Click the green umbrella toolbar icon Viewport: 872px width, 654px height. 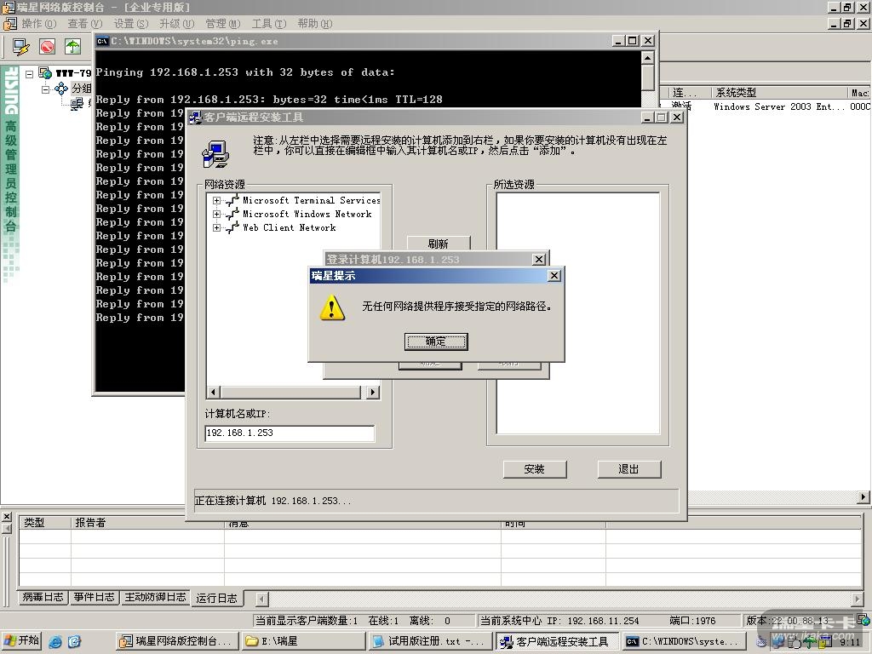tap(73, 47)
